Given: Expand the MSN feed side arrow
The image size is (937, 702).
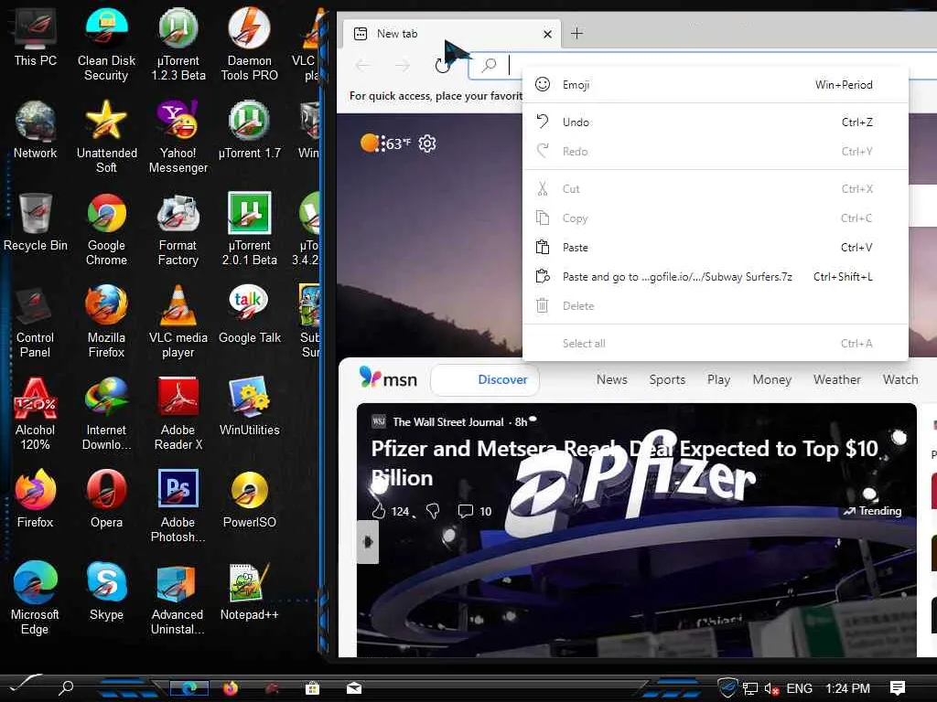Looking at the screenshot, I should [x=368, y=542].
